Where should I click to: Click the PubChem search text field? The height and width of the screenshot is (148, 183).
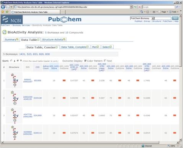click(163, 18)
